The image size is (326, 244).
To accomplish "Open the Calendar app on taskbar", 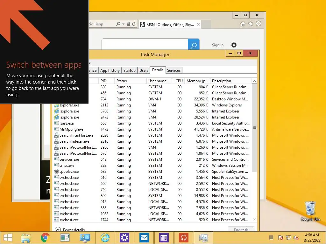I will point(164,238).
